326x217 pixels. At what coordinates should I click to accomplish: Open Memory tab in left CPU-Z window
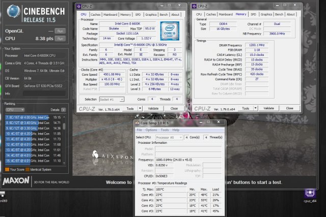tap(126, 15)
